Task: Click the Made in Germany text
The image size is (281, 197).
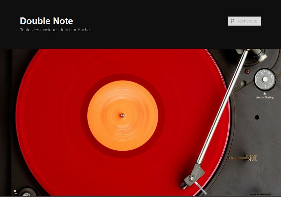Action: [260, 194]
